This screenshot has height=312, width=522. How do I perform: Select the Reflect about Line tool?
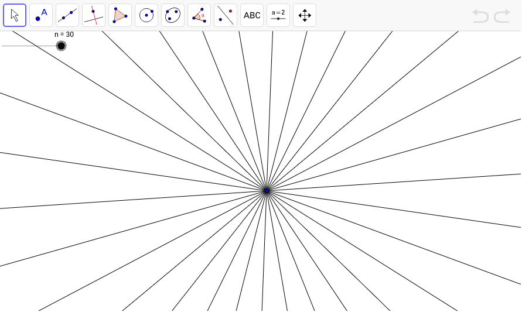click(226, 15)
